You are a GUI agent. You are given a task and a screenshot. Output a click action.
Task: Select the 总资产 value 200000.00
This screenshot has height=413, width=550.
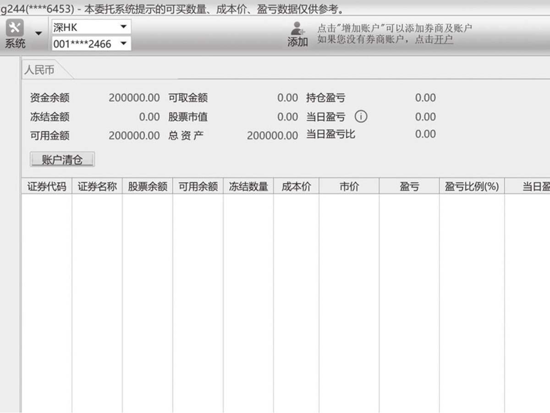[272, 136]
